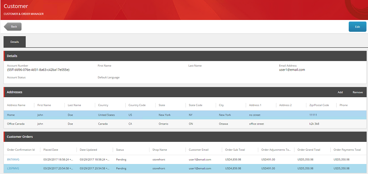Click Add in the Addresses header
Image resolution: width=368 pixels, height=174 pixels.
pos(340,92)
